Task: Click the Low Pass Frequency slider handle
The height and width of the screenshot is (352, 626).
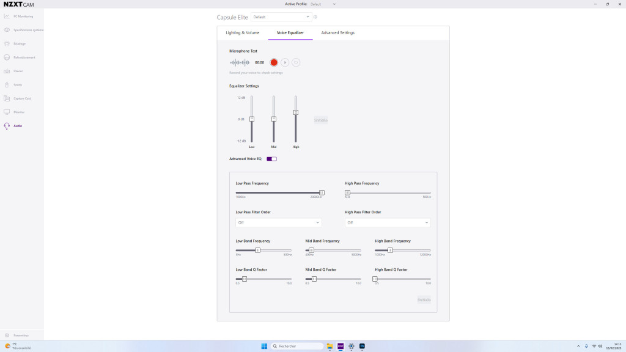Action: [x=322, y=193]
